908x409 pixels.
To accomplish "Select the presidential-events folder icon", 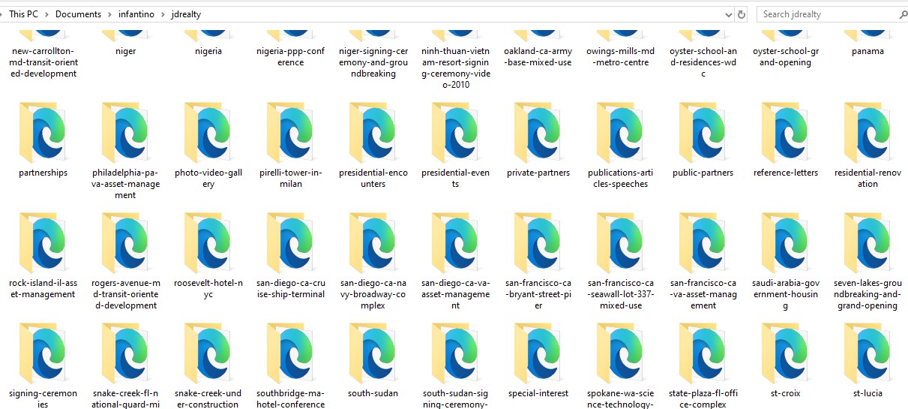I will 455,133.
